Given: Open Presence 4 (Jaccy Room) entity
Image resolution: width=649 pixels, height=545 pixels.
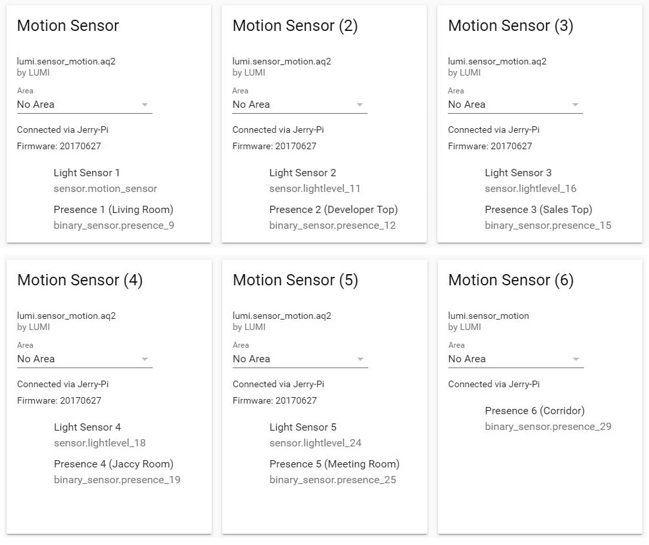Looking at the screenshot, I should (x=112, y=464).
